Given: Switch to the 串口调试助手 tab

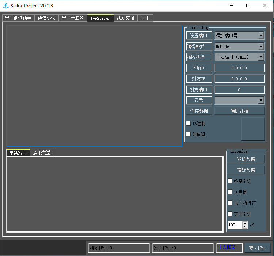Looking at the screenshot, I should click(18, 18).
